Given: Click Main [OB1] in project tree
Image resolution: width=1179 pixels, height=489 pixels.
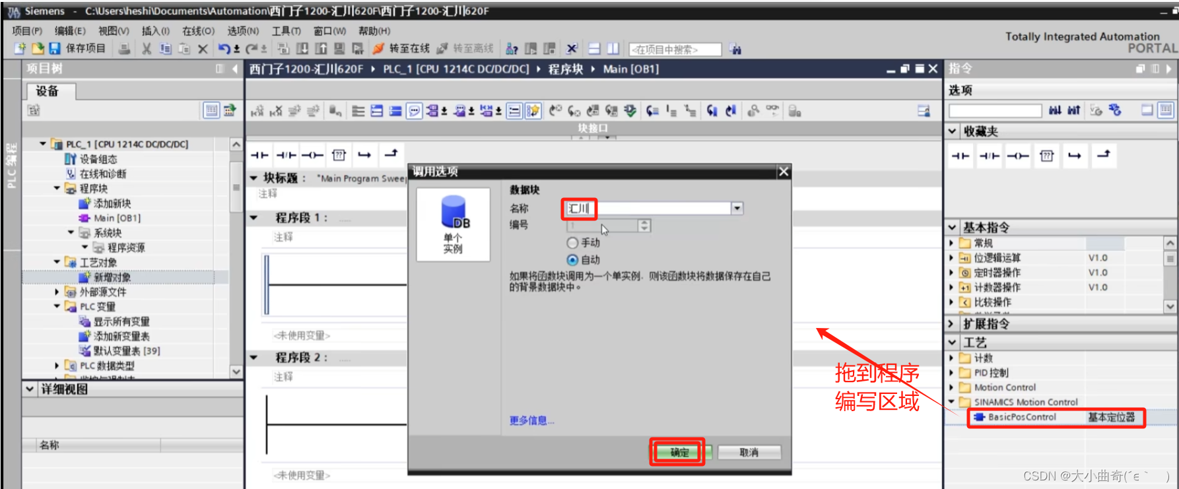Looking at the screenshot, I should click(x=117, y=218).
